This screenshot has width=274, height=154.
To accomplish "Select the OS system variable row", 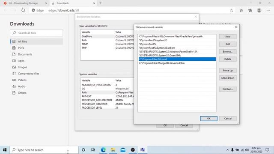I will pyautogui.click(x=107, y=89).
